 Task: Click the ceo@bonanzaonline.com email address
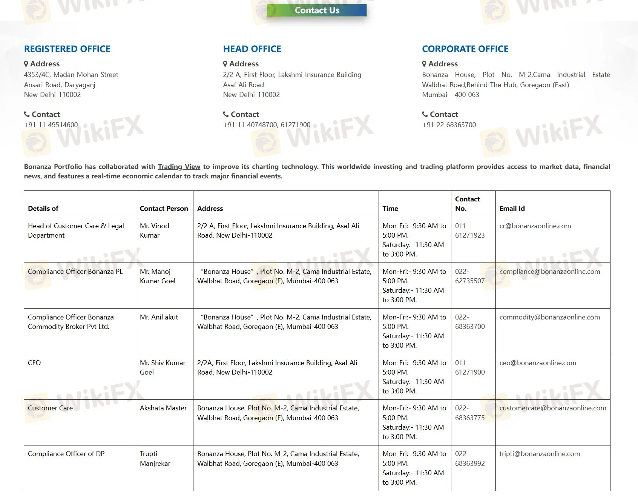tap(538, 363)
